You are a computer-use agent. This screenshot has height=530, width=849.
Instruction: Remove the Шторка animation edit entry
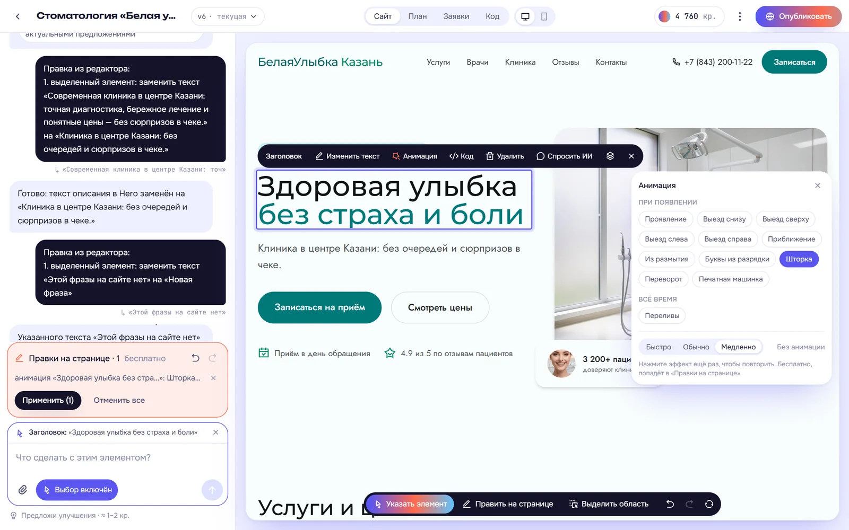point(213,378)
